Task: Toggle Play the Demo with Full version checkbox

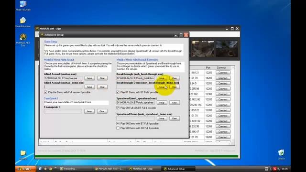Action: tap(45, 92)
